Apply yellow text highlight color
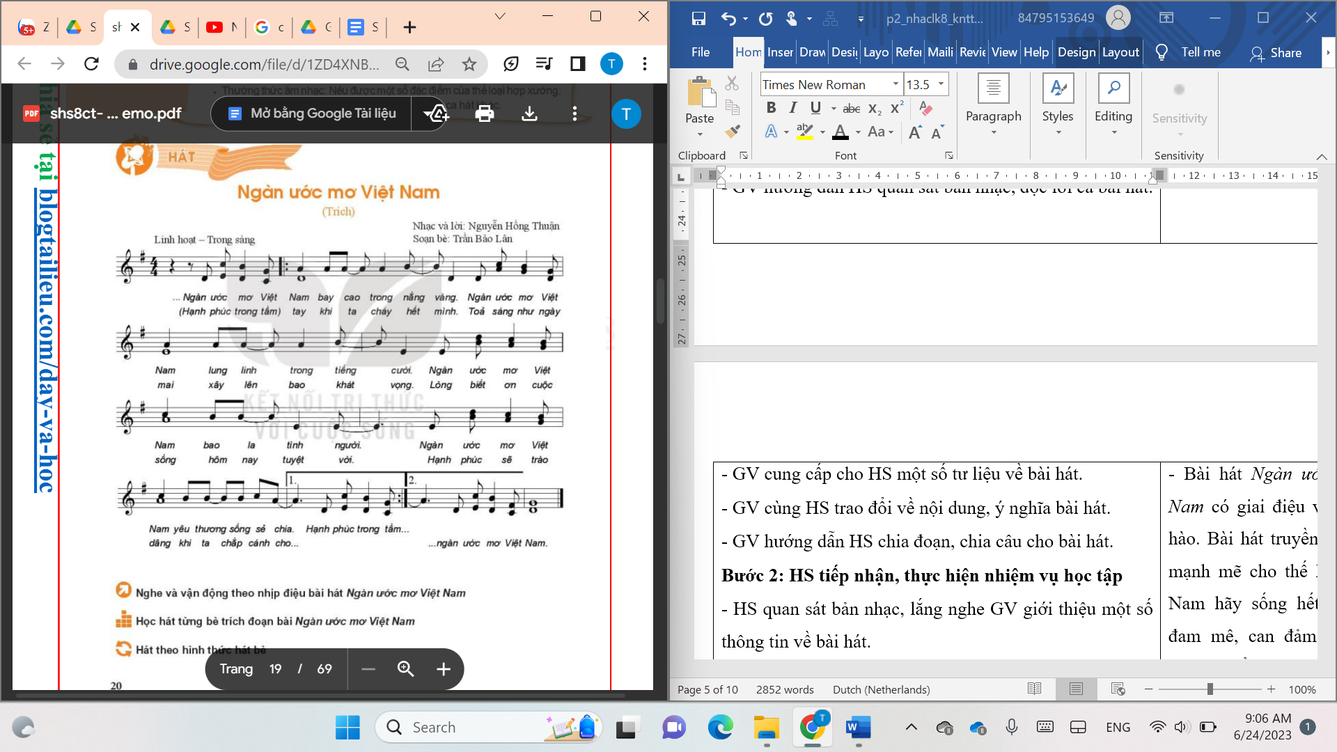 pos(805,132)
